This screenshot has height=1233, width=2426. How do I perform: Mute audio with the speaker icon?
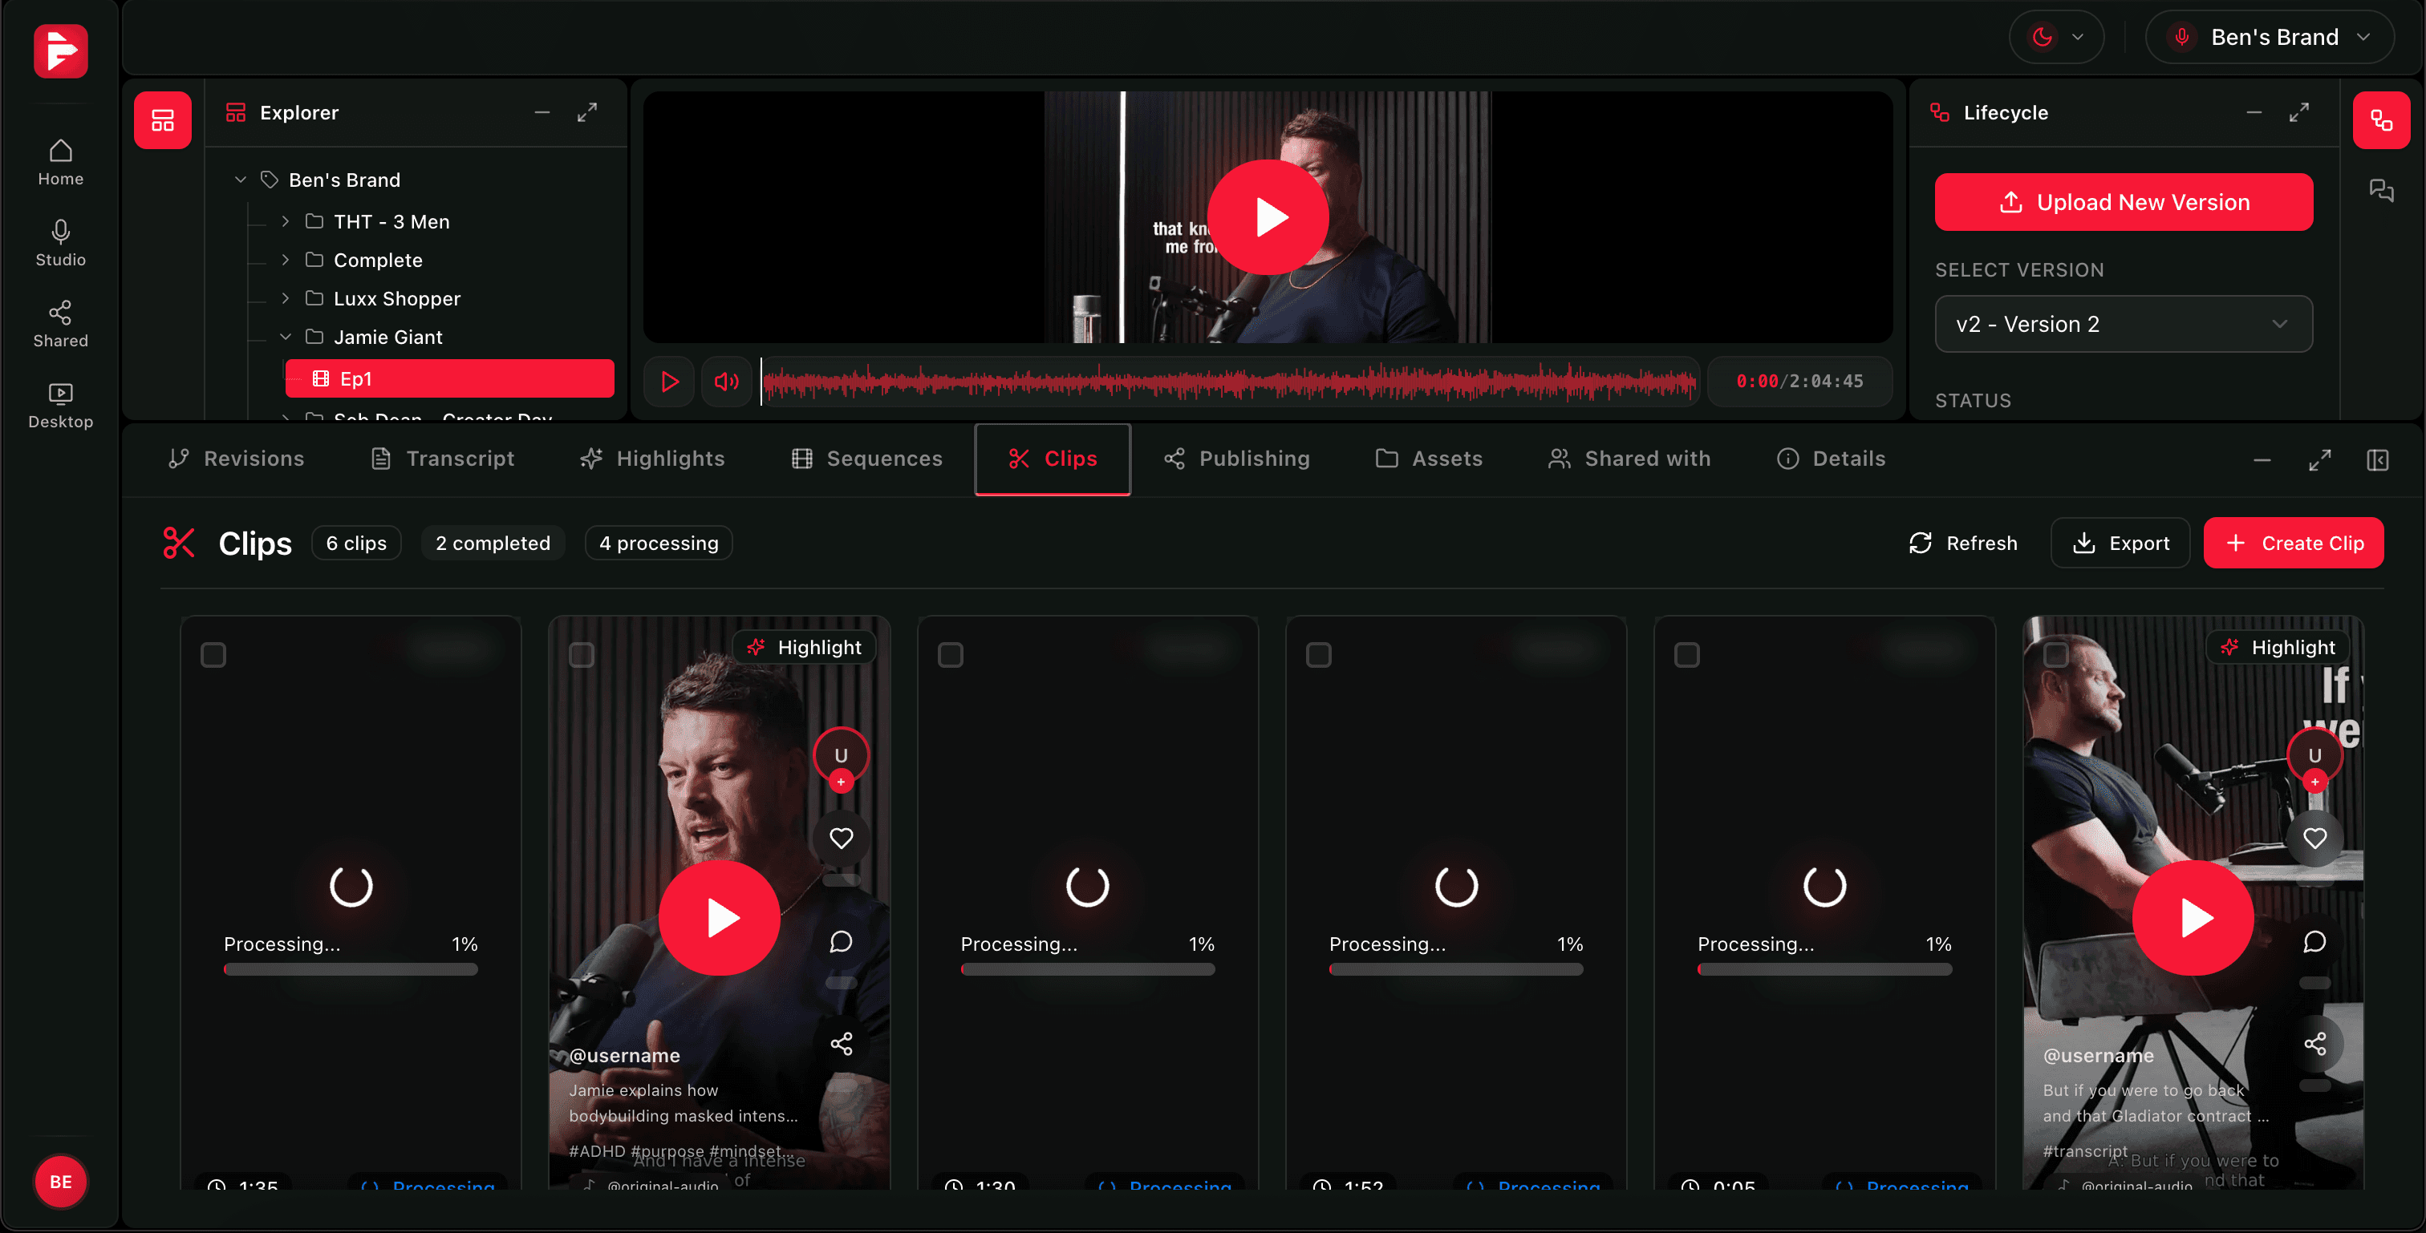pos(725,381)
